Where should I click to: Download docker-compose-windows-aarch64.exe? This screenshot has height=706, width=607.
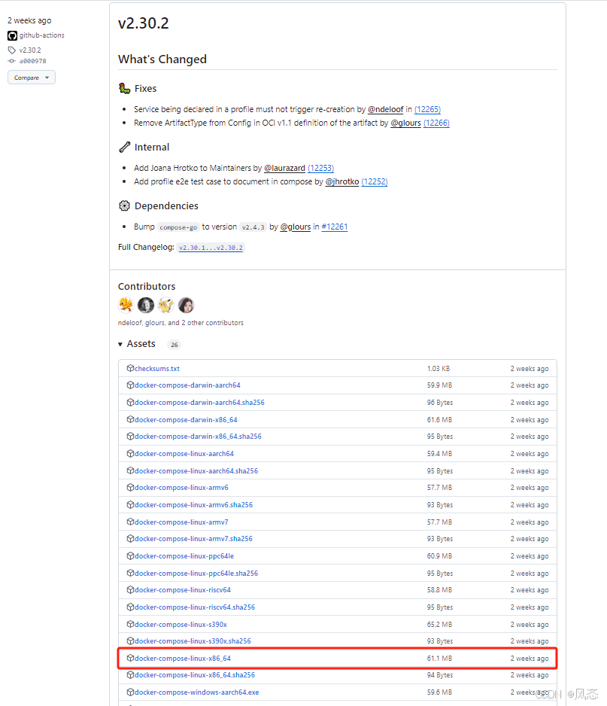tap(197, 692)
